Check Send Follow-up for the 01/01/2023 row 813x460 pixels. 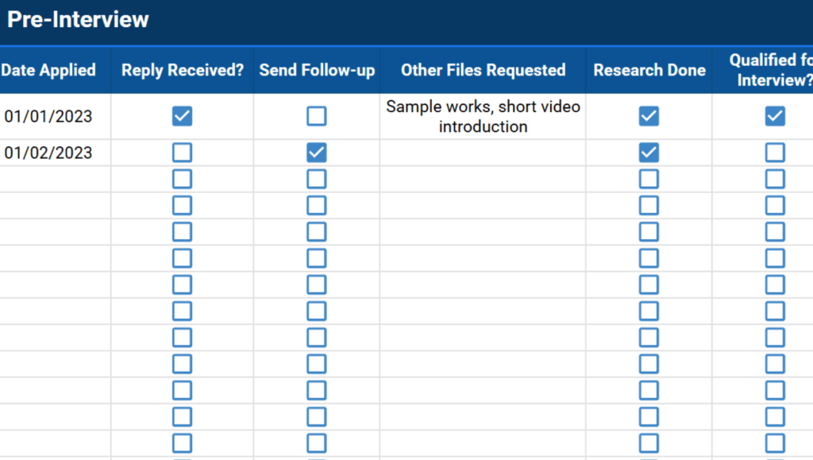pyautogui.click(x=316, y=117)
